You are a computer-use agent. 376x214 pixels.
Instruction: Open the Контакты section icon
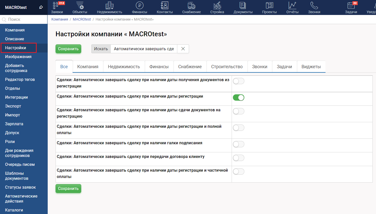tap(165, 5)
